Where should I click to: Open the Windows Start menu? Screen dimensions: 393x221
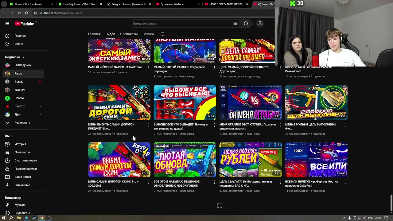coord(4,218)
